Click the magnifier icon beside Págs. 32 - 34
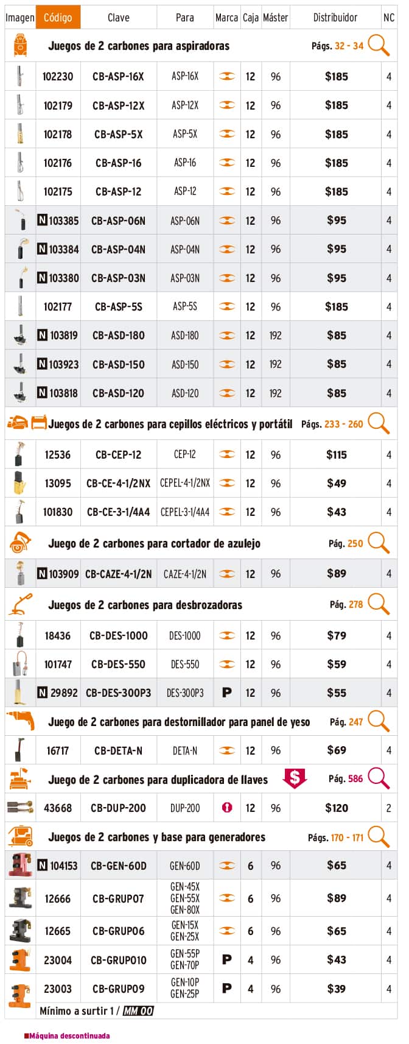Image resolution: width=409 pixels, height=1044 pixels. click(x=379, y=45)
